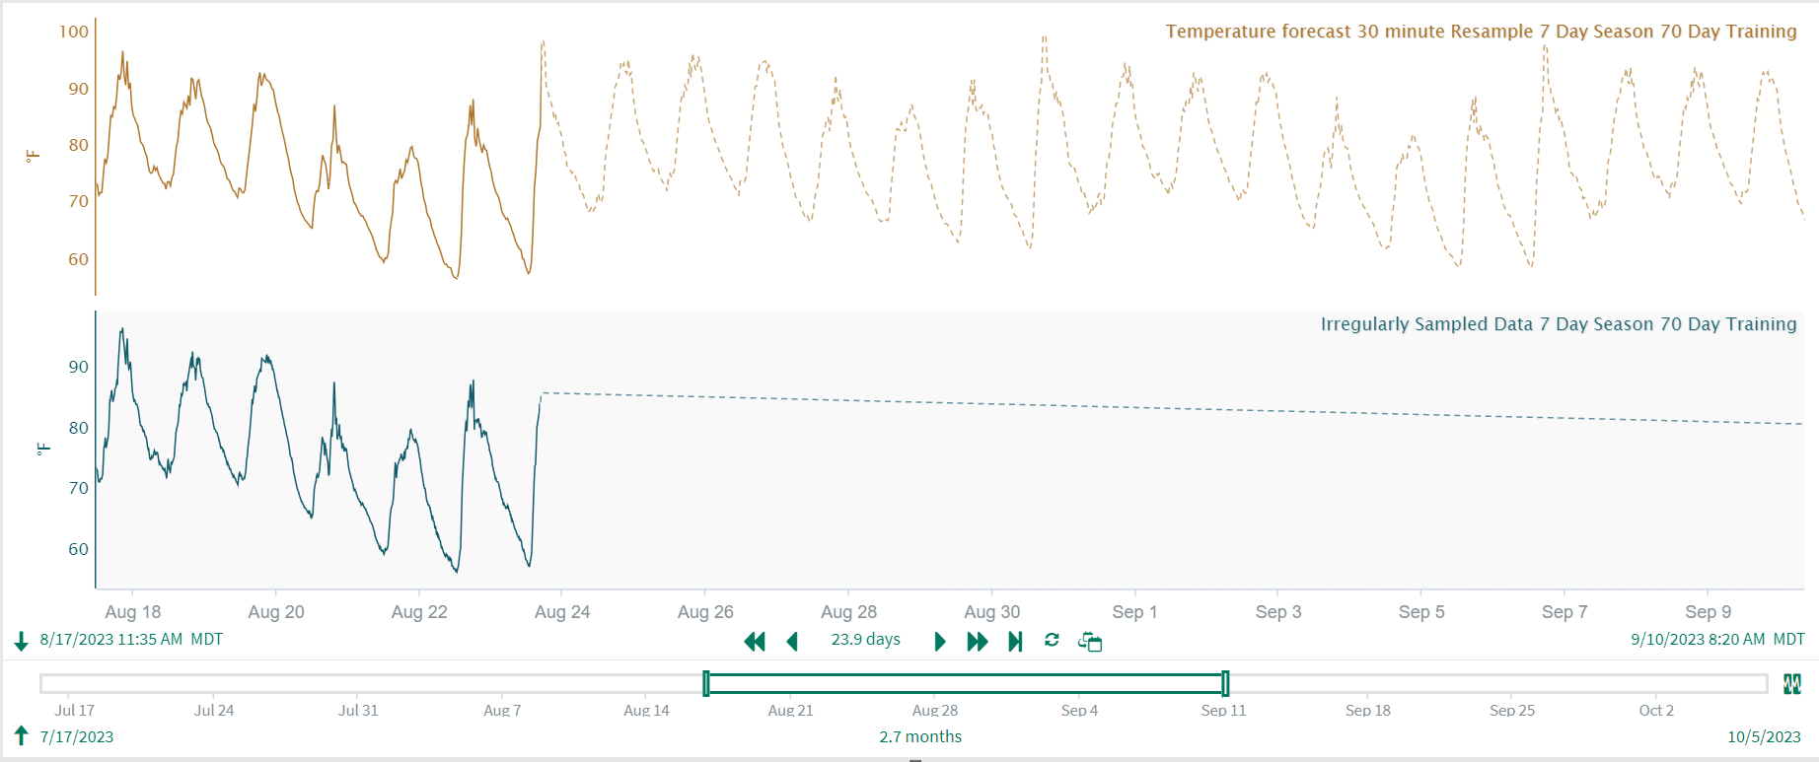
Task: Open the date range calendar tool
Action: (1090, 642)
